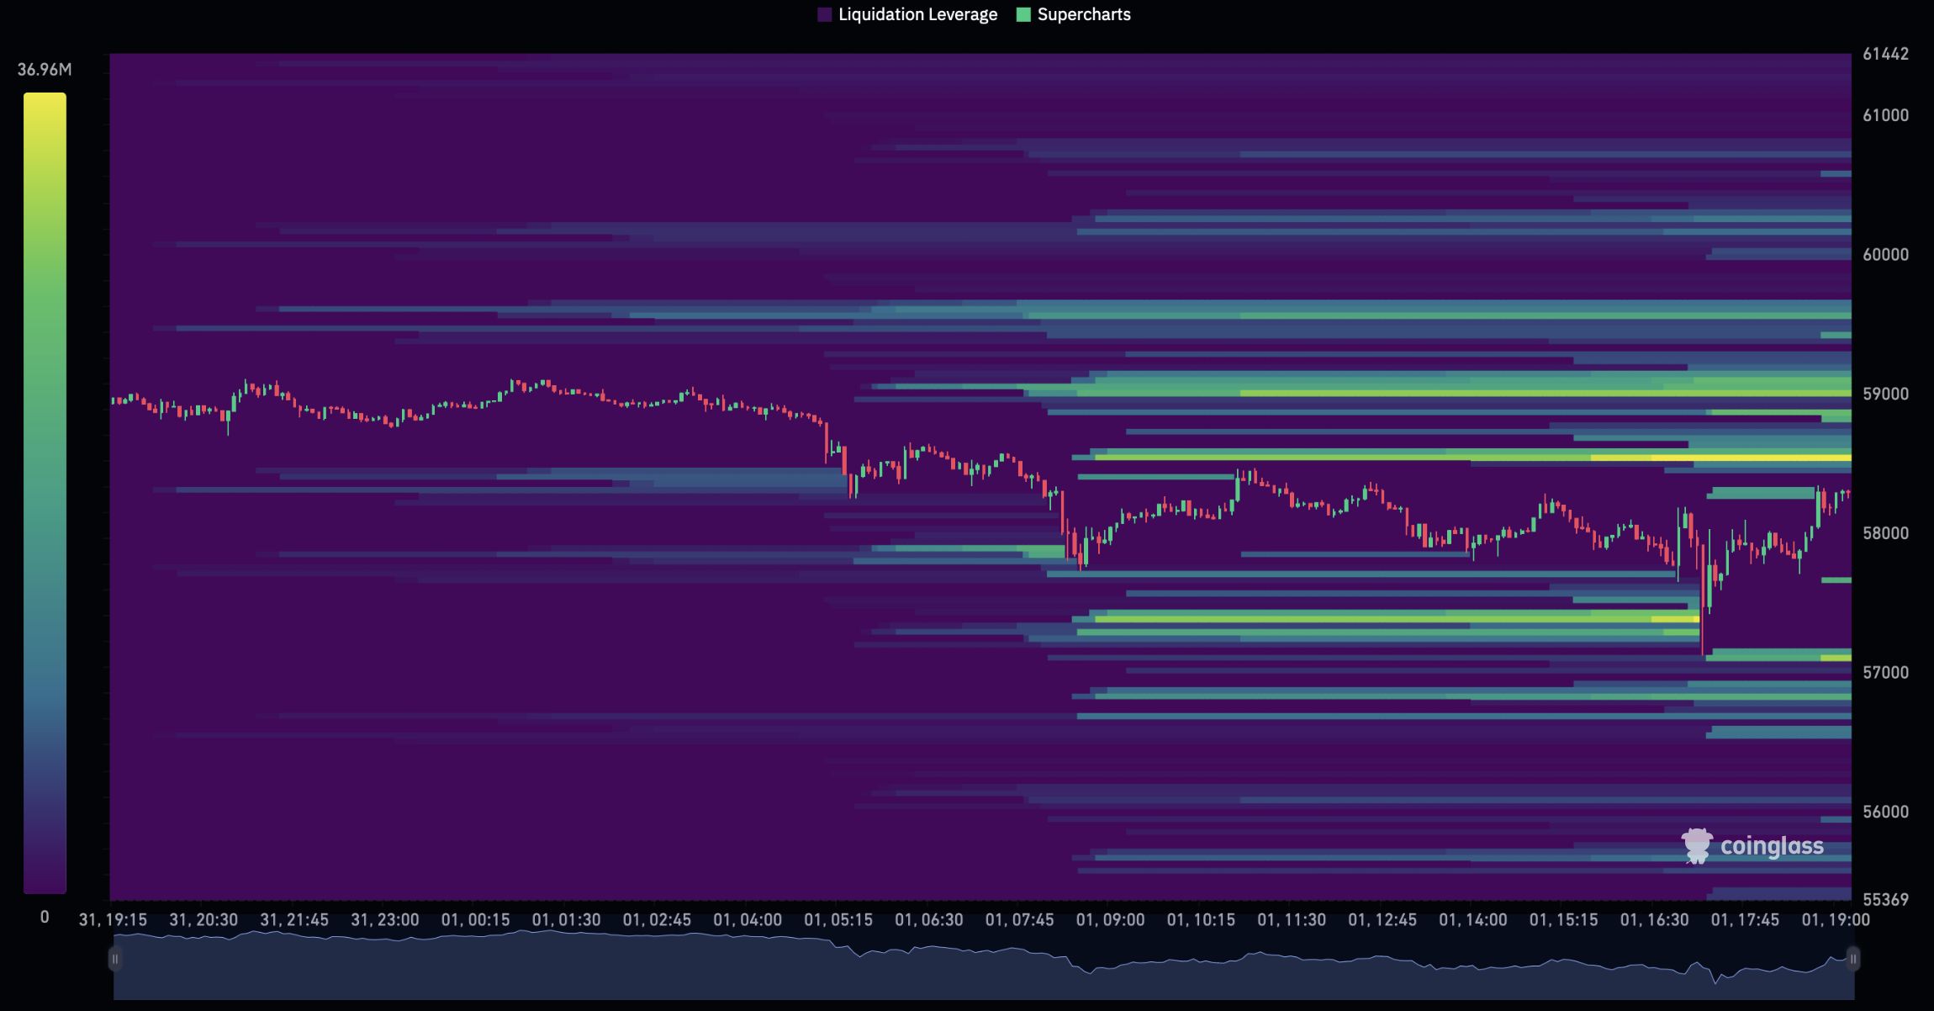Click the Supercharts legend label text
The height and width of the screenshot is (1011, 1934).
pyautogui.click(x=1084, y=14)
